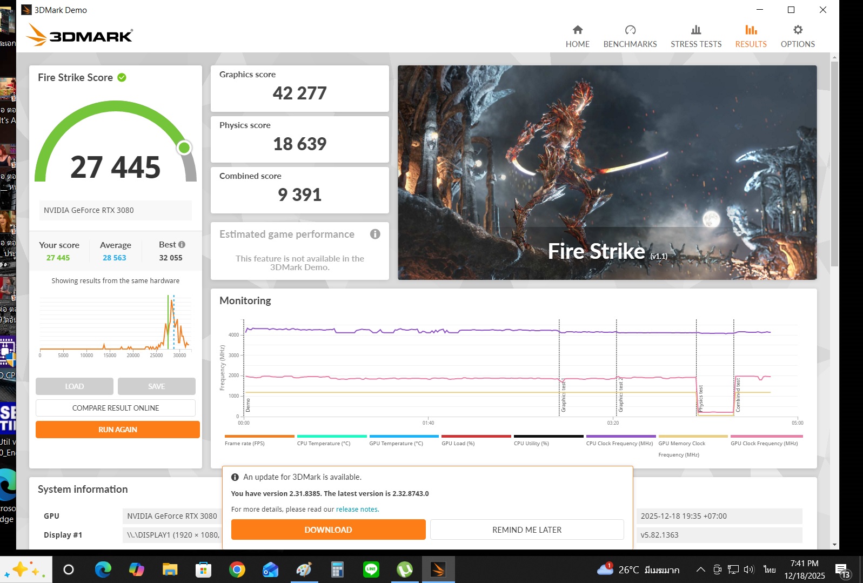Screen dimensions: 863x583
Task: Open Options gear icon
Action: coord(798,30)
